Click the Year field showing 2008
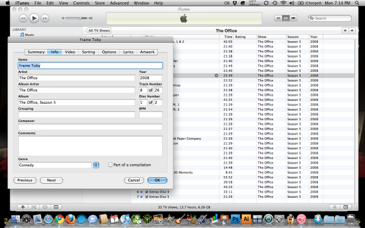This screenshot has width=365, height=228. click(151, 78)
